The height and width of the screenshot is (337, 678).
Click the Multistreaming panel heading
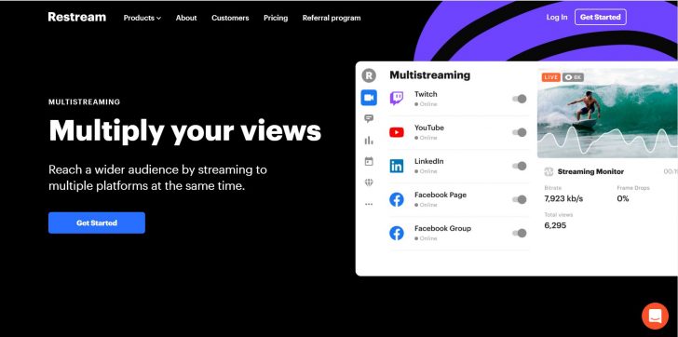(x=430, y=75)
